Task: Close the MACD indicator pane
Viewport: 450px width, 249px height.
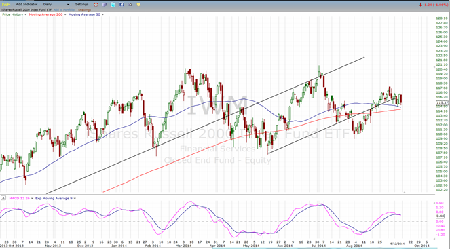Action: (3, 198)
